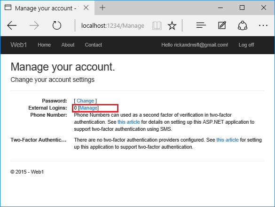Make a Web Note pencil icon
Viewport: 275px width, 207px height.
[222, 25]
